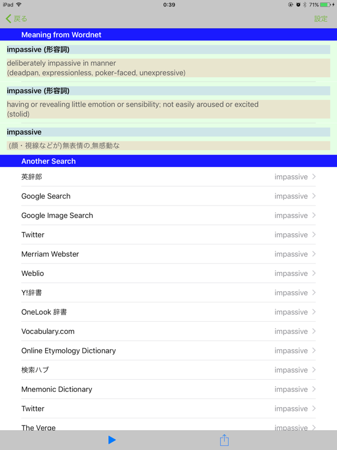This screenshot has height=450, width=337.
Task: Tap the back chevron icon
Action: [x=8, y=19]
